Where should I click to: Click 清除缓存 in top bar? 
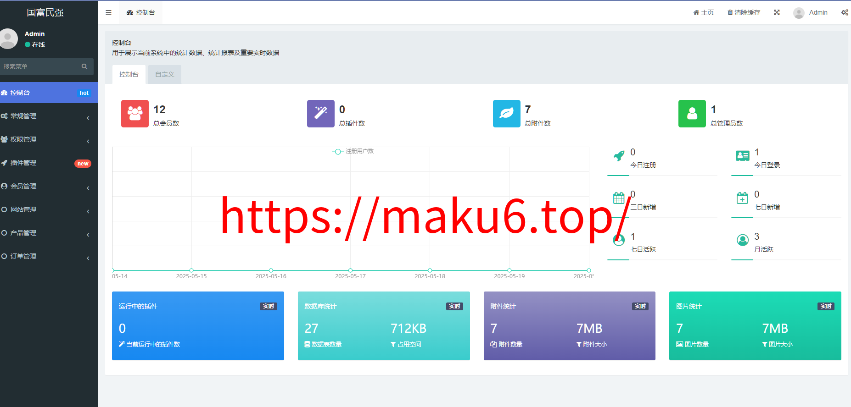[744, 12]
